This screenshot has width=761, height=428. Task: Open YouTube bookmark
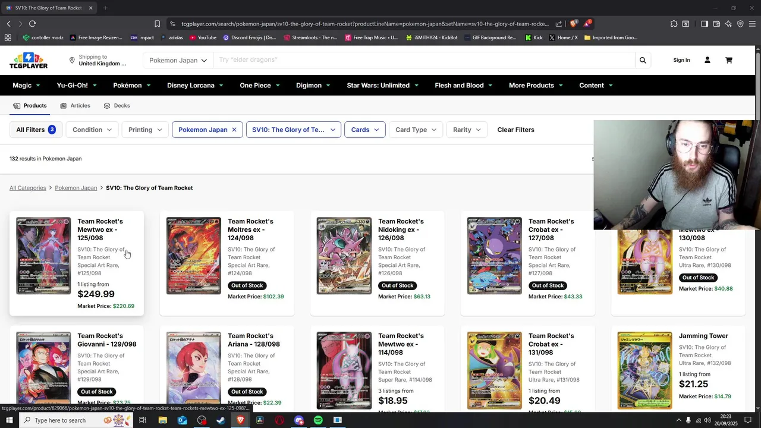[203, 37]
